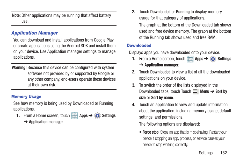
Task: Click the Warning! label
Action: click(x=19, y=67)
